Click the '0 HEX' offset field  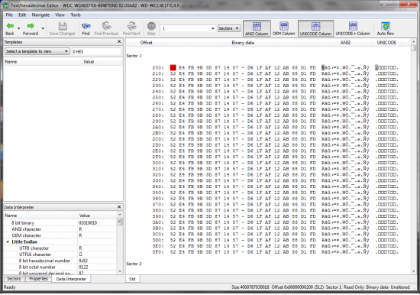pos(96,51)
